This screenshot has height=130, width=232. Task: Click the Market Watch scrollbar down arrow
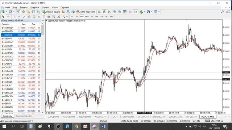(43, 112)
